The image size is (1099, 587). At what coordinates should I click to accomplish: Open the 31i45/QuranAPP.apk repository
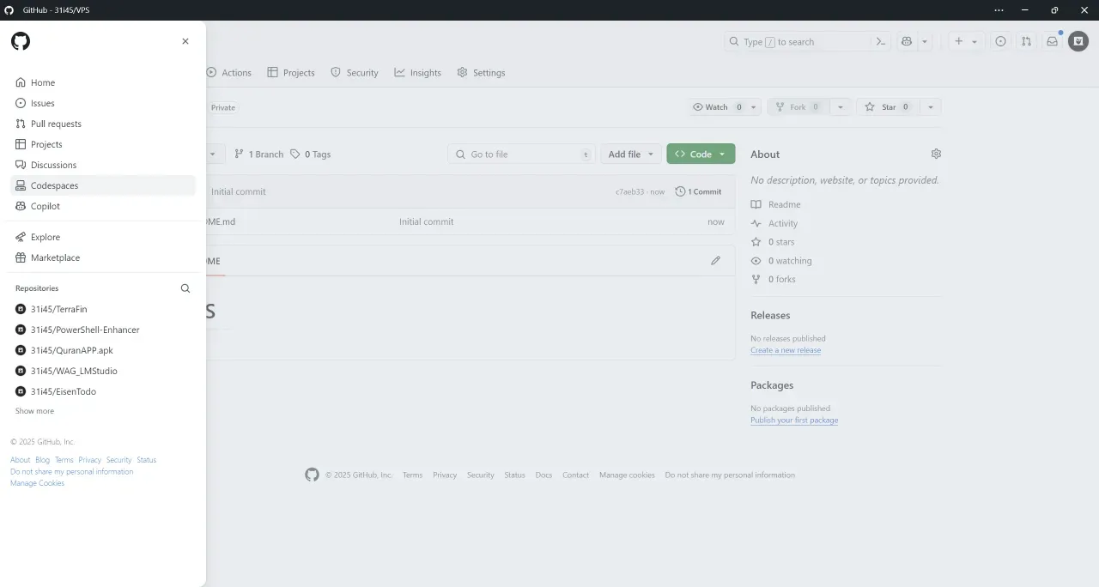coord(103,350)
